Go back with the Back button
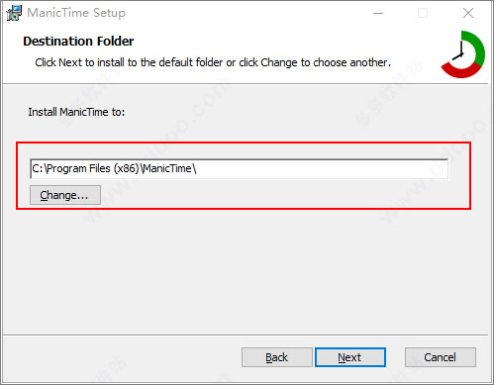The image size is (494, 385). [277, 357]
